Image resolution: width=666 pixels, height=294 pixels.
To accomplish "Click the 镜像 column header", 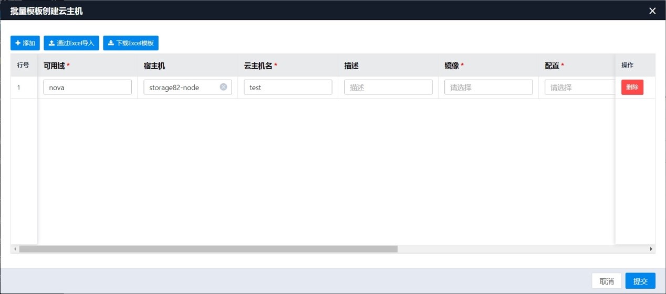I will [488, 66].
